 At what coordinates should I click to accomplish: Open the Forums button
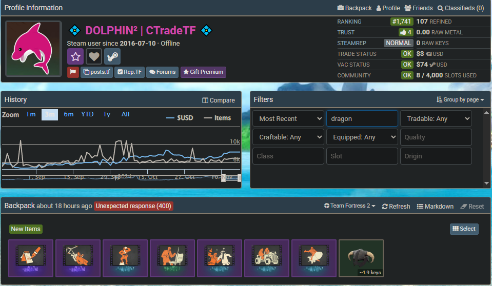pyautogui.click(x=163, y=72)
